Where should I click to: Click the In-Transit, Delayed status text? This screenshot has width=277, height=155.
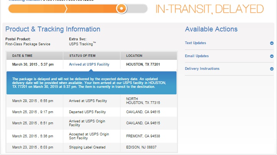coord(209,9)
